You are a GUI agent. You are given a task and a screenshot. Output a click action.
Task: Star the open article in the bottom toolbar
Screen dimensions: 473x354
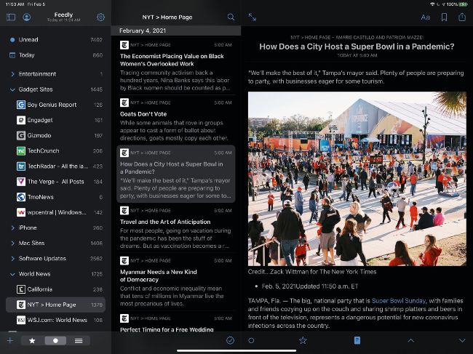[303, 340]
